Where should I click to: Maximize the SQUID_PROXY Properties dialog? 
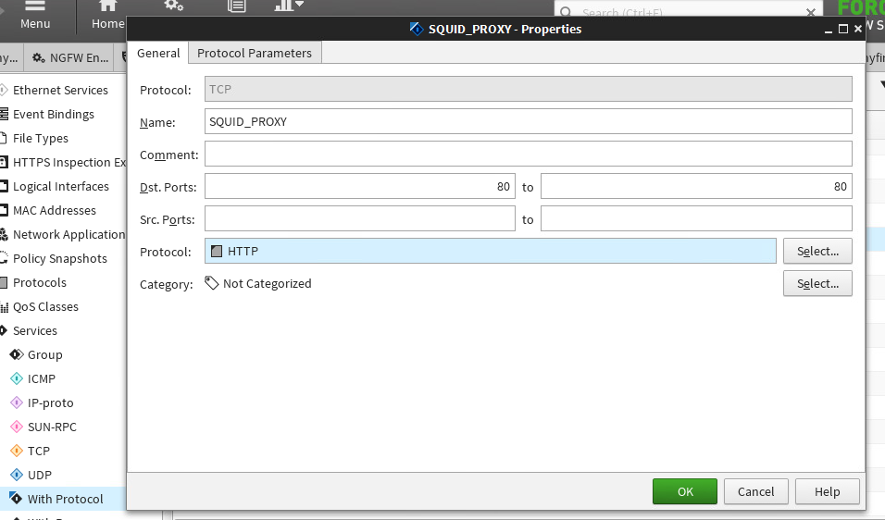tap(843, 29)
